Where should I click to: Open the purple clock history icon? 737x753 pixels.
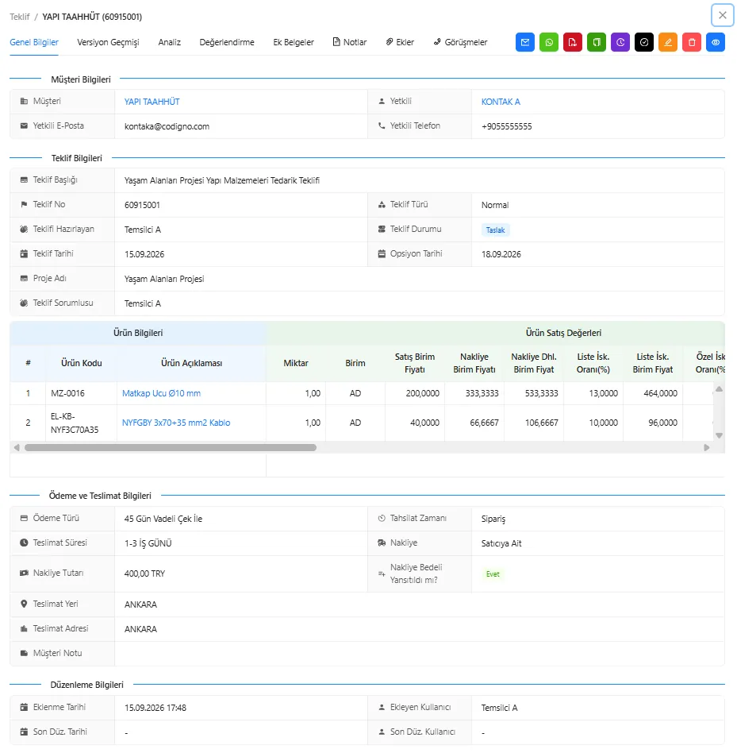point(620,42)
